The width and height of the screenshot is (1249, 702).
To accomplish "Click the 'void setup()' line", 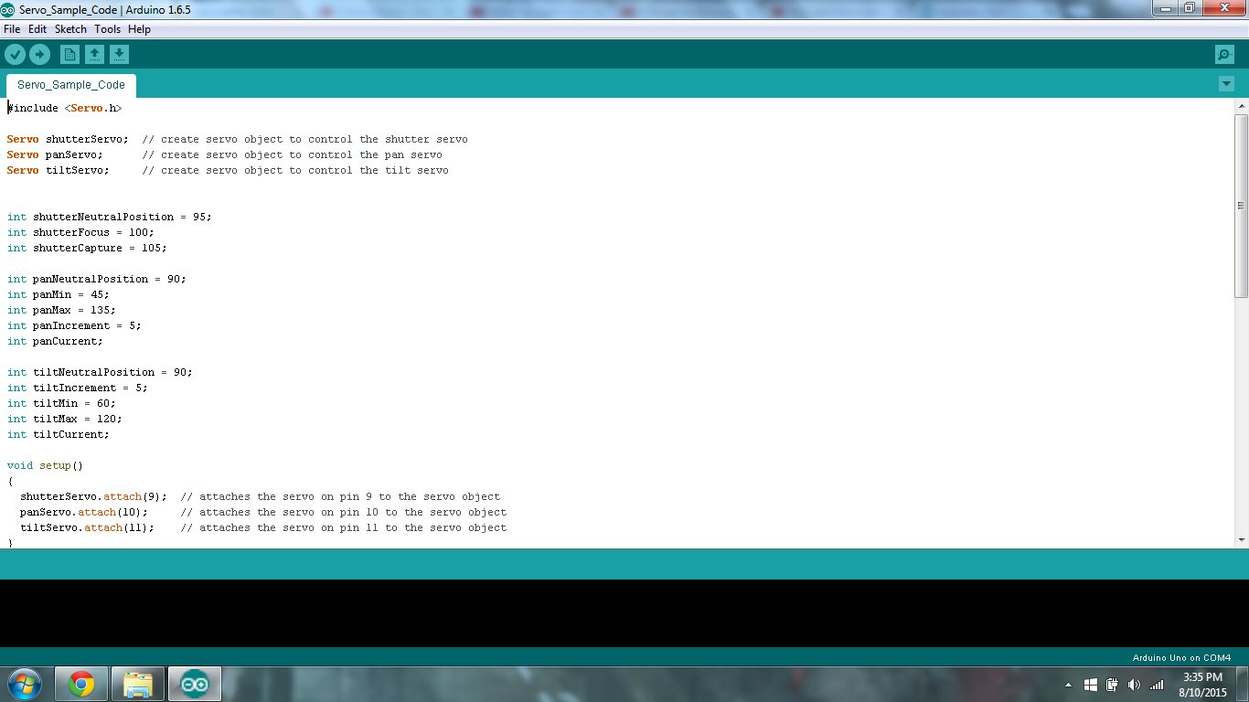I will 45,465.
